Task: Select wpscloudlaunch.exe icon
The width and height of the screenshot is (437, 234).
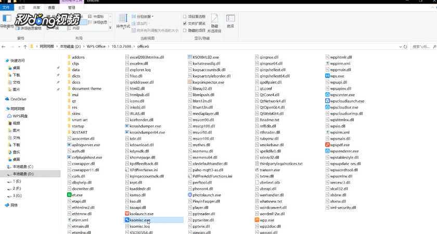Action: point(327,101)
